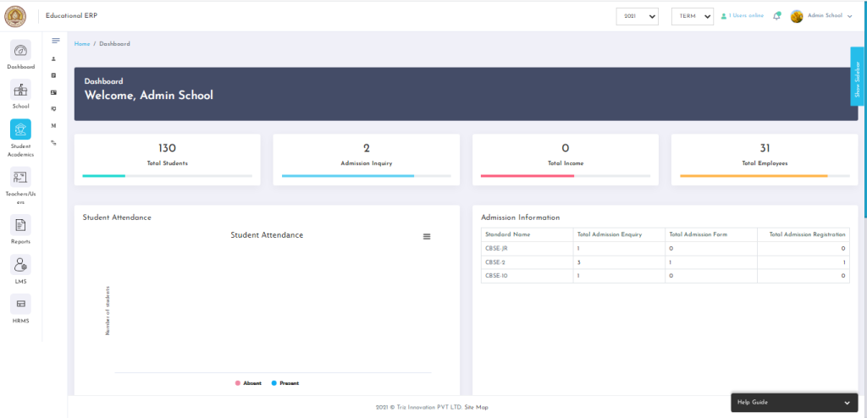Open the Dashboard sidebar icon
Viewport: 867px width, 418px height.
point(21,50)
